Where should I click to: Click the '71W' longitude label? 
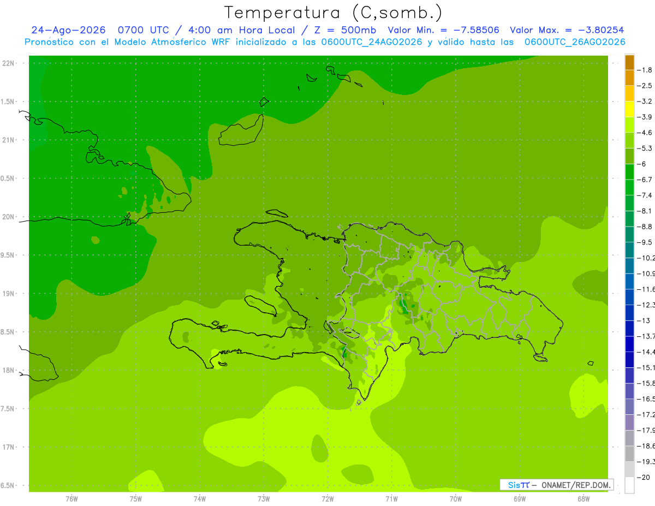tap(391, 499)
